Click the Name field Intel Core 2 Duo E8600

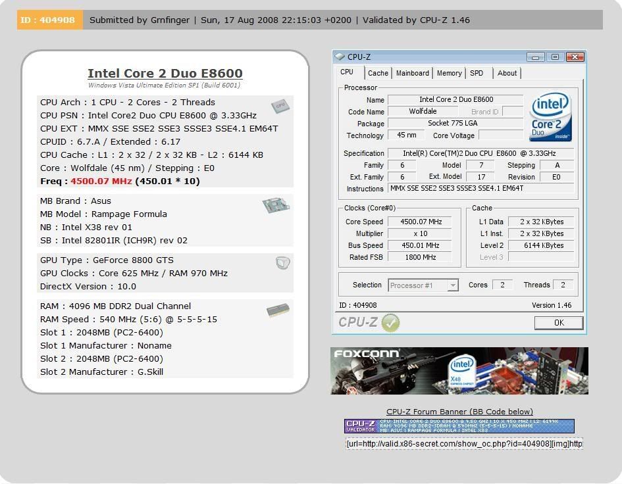(455, 99)
